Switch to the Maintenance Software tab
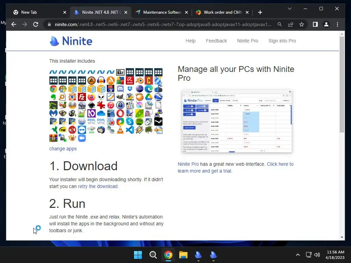351x263 pixels. (x=162, y=12)
